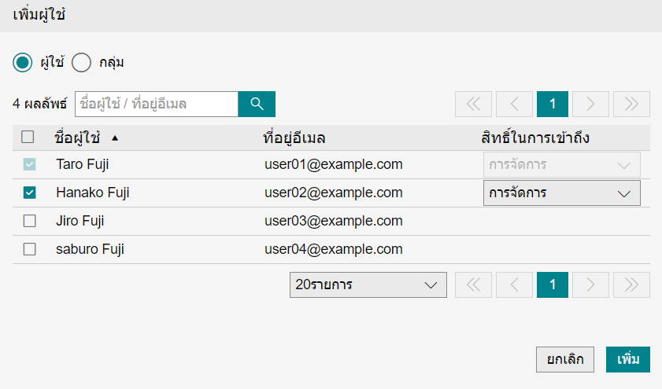Go to first page in top pagination

[473, 104]
